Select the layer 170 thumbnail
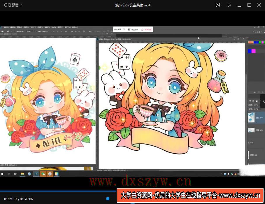265x204 pixels. point(251,130)
